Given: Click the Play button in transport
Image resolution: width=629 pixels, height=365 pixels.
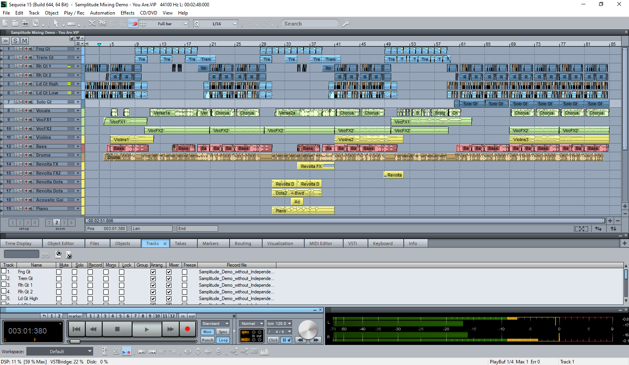Looking at the screenshot, I should pyautogui.click(x=147, y=329).
